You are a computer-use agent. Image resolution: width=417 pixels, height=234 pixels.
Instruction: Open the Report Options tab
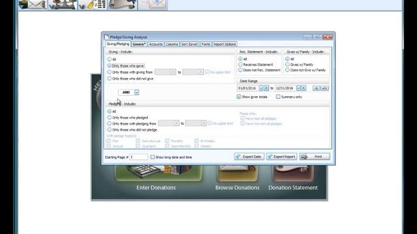click(224, 44)
